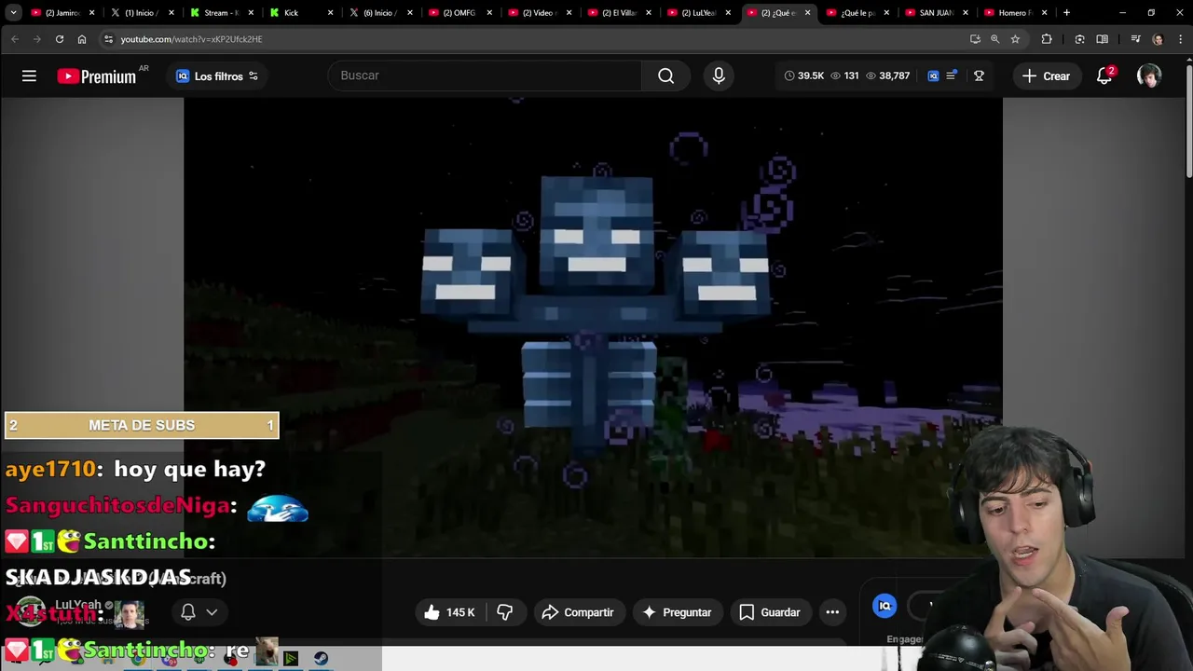Open the Los filtros vidIQ button
The width and height of the screenshot is (1193, 671).
point(217,76)
